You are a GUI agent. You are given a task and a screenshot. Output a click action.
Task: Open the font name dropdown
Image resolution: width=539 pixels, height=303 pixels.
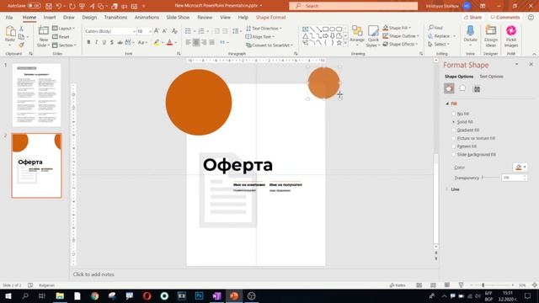pos(134,31)
